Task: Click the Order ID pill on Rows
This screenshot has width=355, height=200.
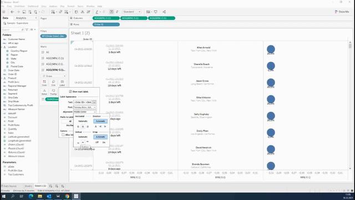Action: (x=106, y=24)
